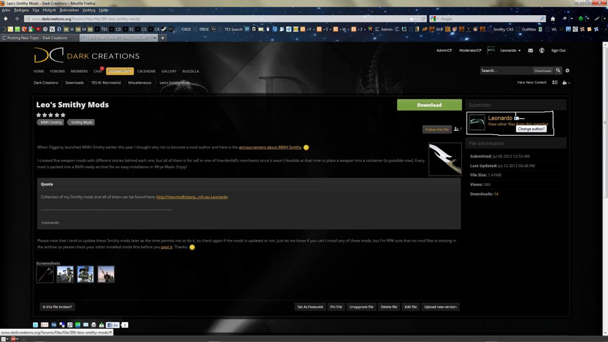Click Follow this file button
Screen dimensions: 608x342
[x=437, y=130]
